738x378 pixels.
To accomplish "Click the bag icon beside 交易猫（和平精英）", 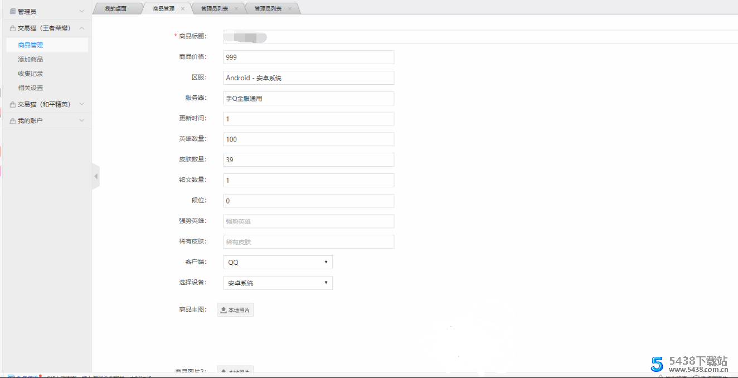I will (13, 104).
